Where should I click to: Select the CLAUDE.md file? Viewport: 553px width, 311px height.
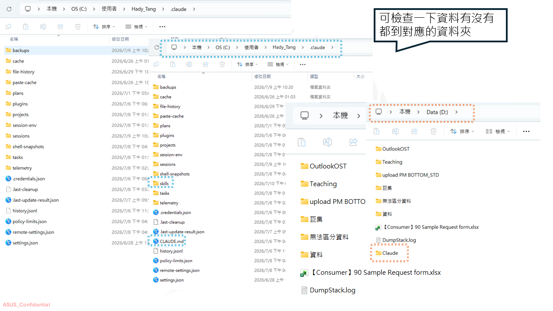click(168, 241)
